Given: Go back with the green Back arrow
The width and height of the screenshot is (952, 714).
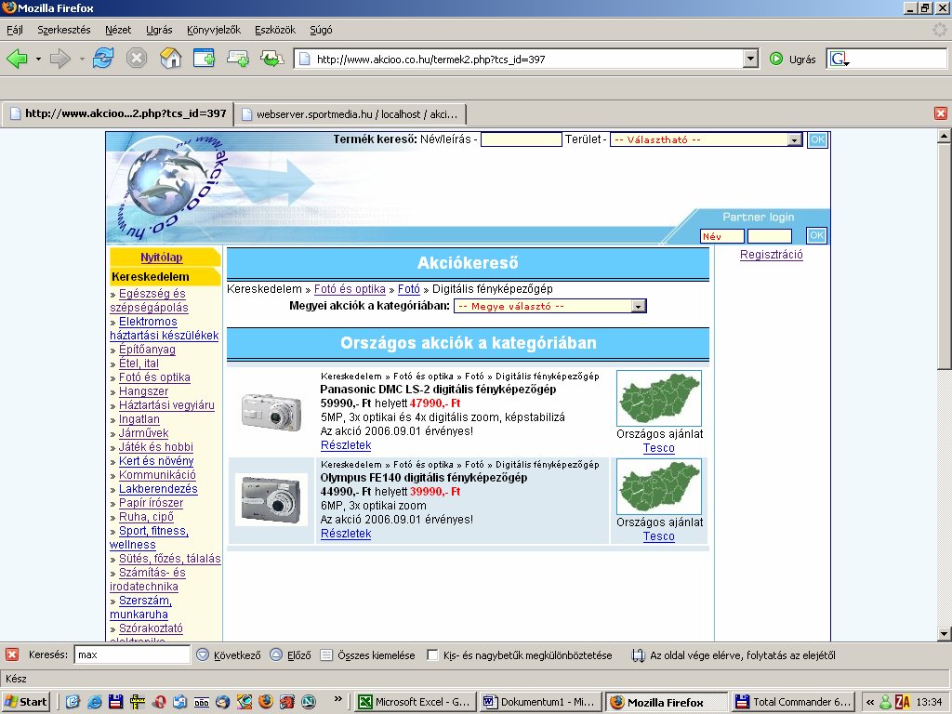Looking at the screenshot, I should 17,59.
